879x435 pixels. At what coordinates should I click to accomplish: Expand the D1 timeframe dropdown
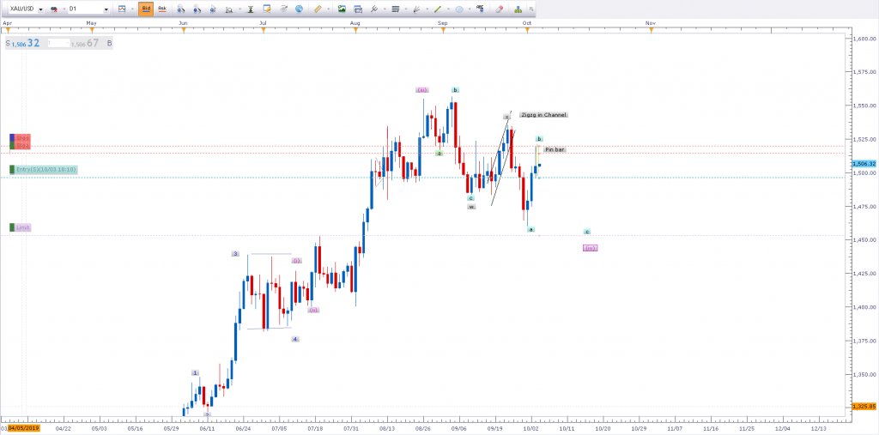click(106, 9)
